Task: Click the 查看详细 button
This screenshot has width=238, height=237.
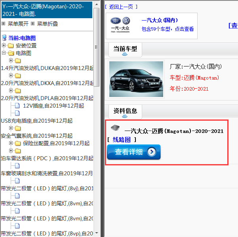Action: tap(134, 152)
